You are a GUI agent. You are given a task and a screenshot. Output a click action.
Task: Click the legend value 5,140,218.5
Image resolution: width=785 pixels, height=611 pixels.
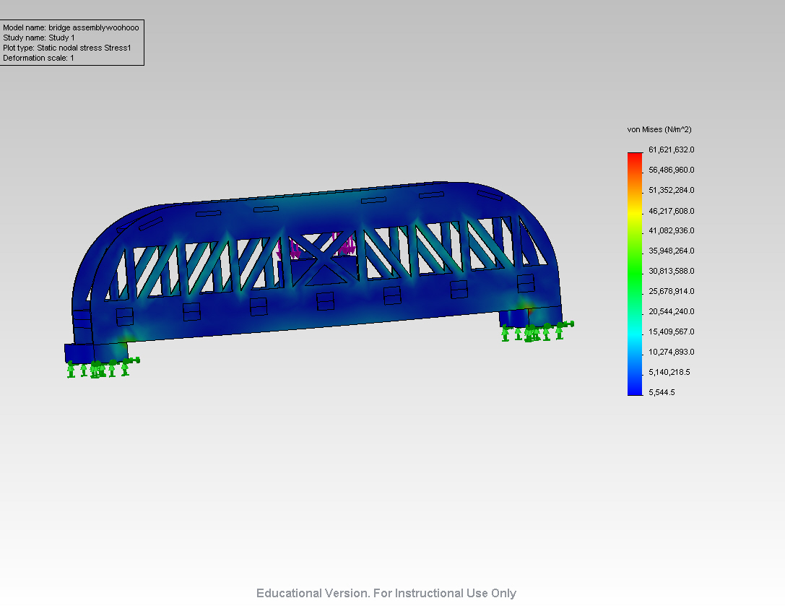669,372
